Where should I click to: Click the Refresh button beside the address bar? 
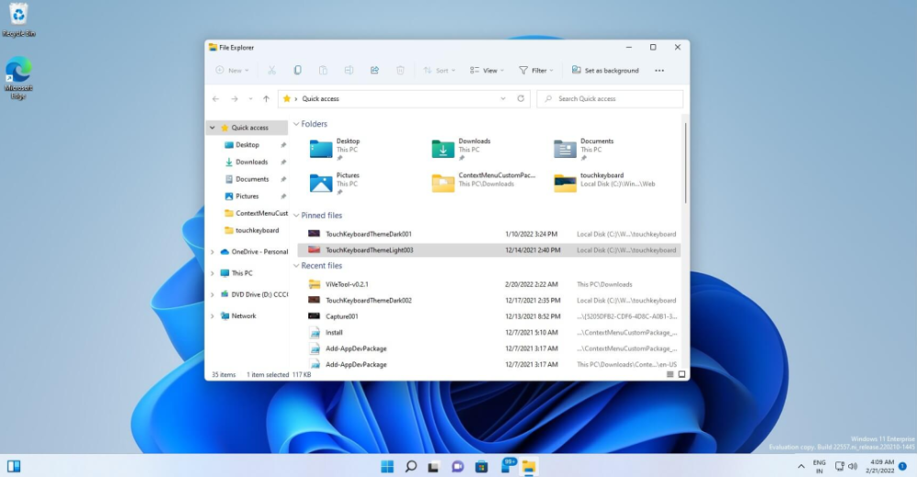tap(521, 98)
